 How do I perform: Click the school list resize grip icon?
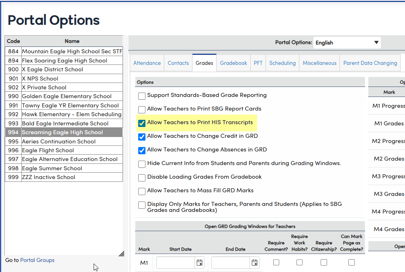click(x=121, y=254)
